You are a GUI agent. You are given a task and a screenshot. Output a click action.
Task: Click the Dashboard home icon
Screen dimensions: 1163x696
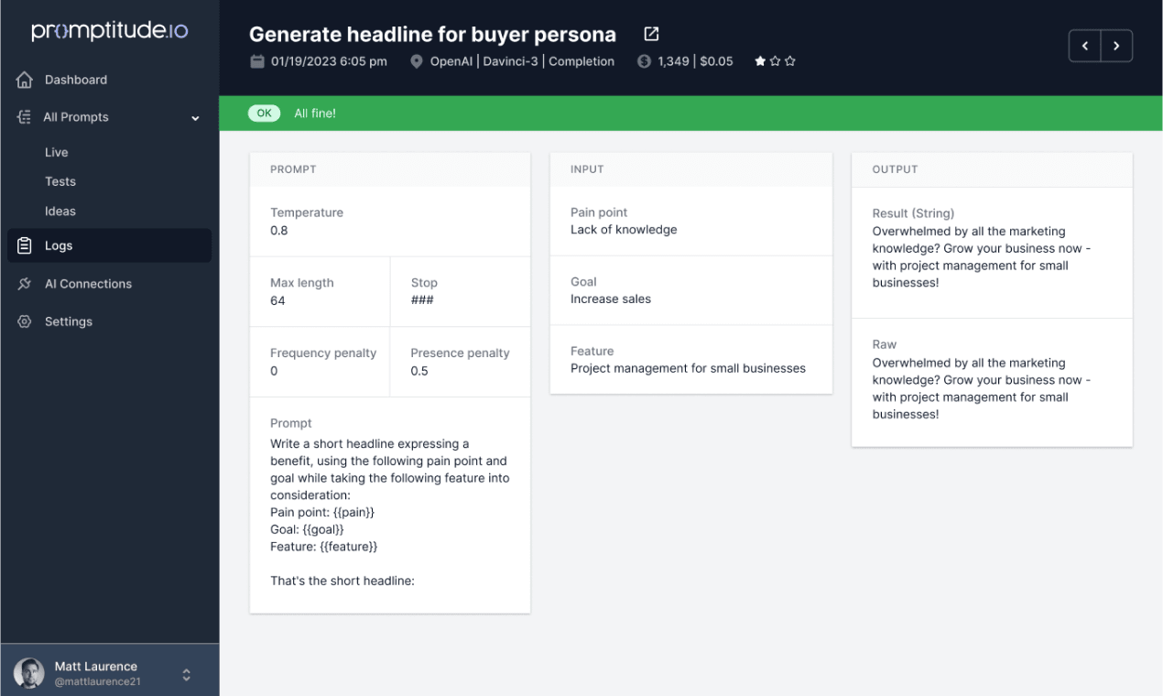[x=25, y=80]
